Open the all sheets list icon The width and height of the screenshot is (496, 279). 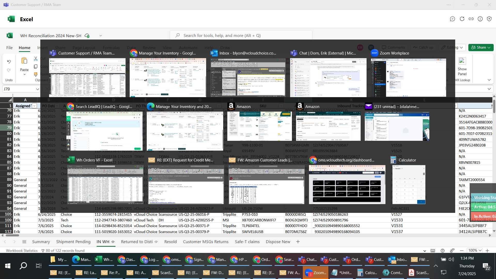[24, 242]
